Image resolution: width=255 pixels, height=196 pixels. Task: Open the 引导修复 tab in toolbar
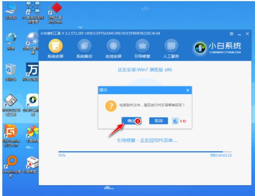(x=142, y=48)
